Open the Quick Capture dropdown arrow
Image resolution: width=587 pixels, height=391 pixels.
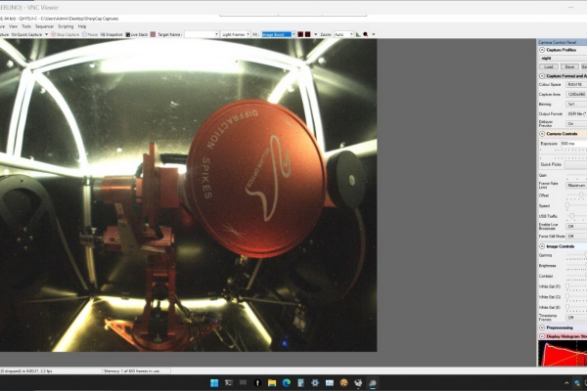click(46, 34)
